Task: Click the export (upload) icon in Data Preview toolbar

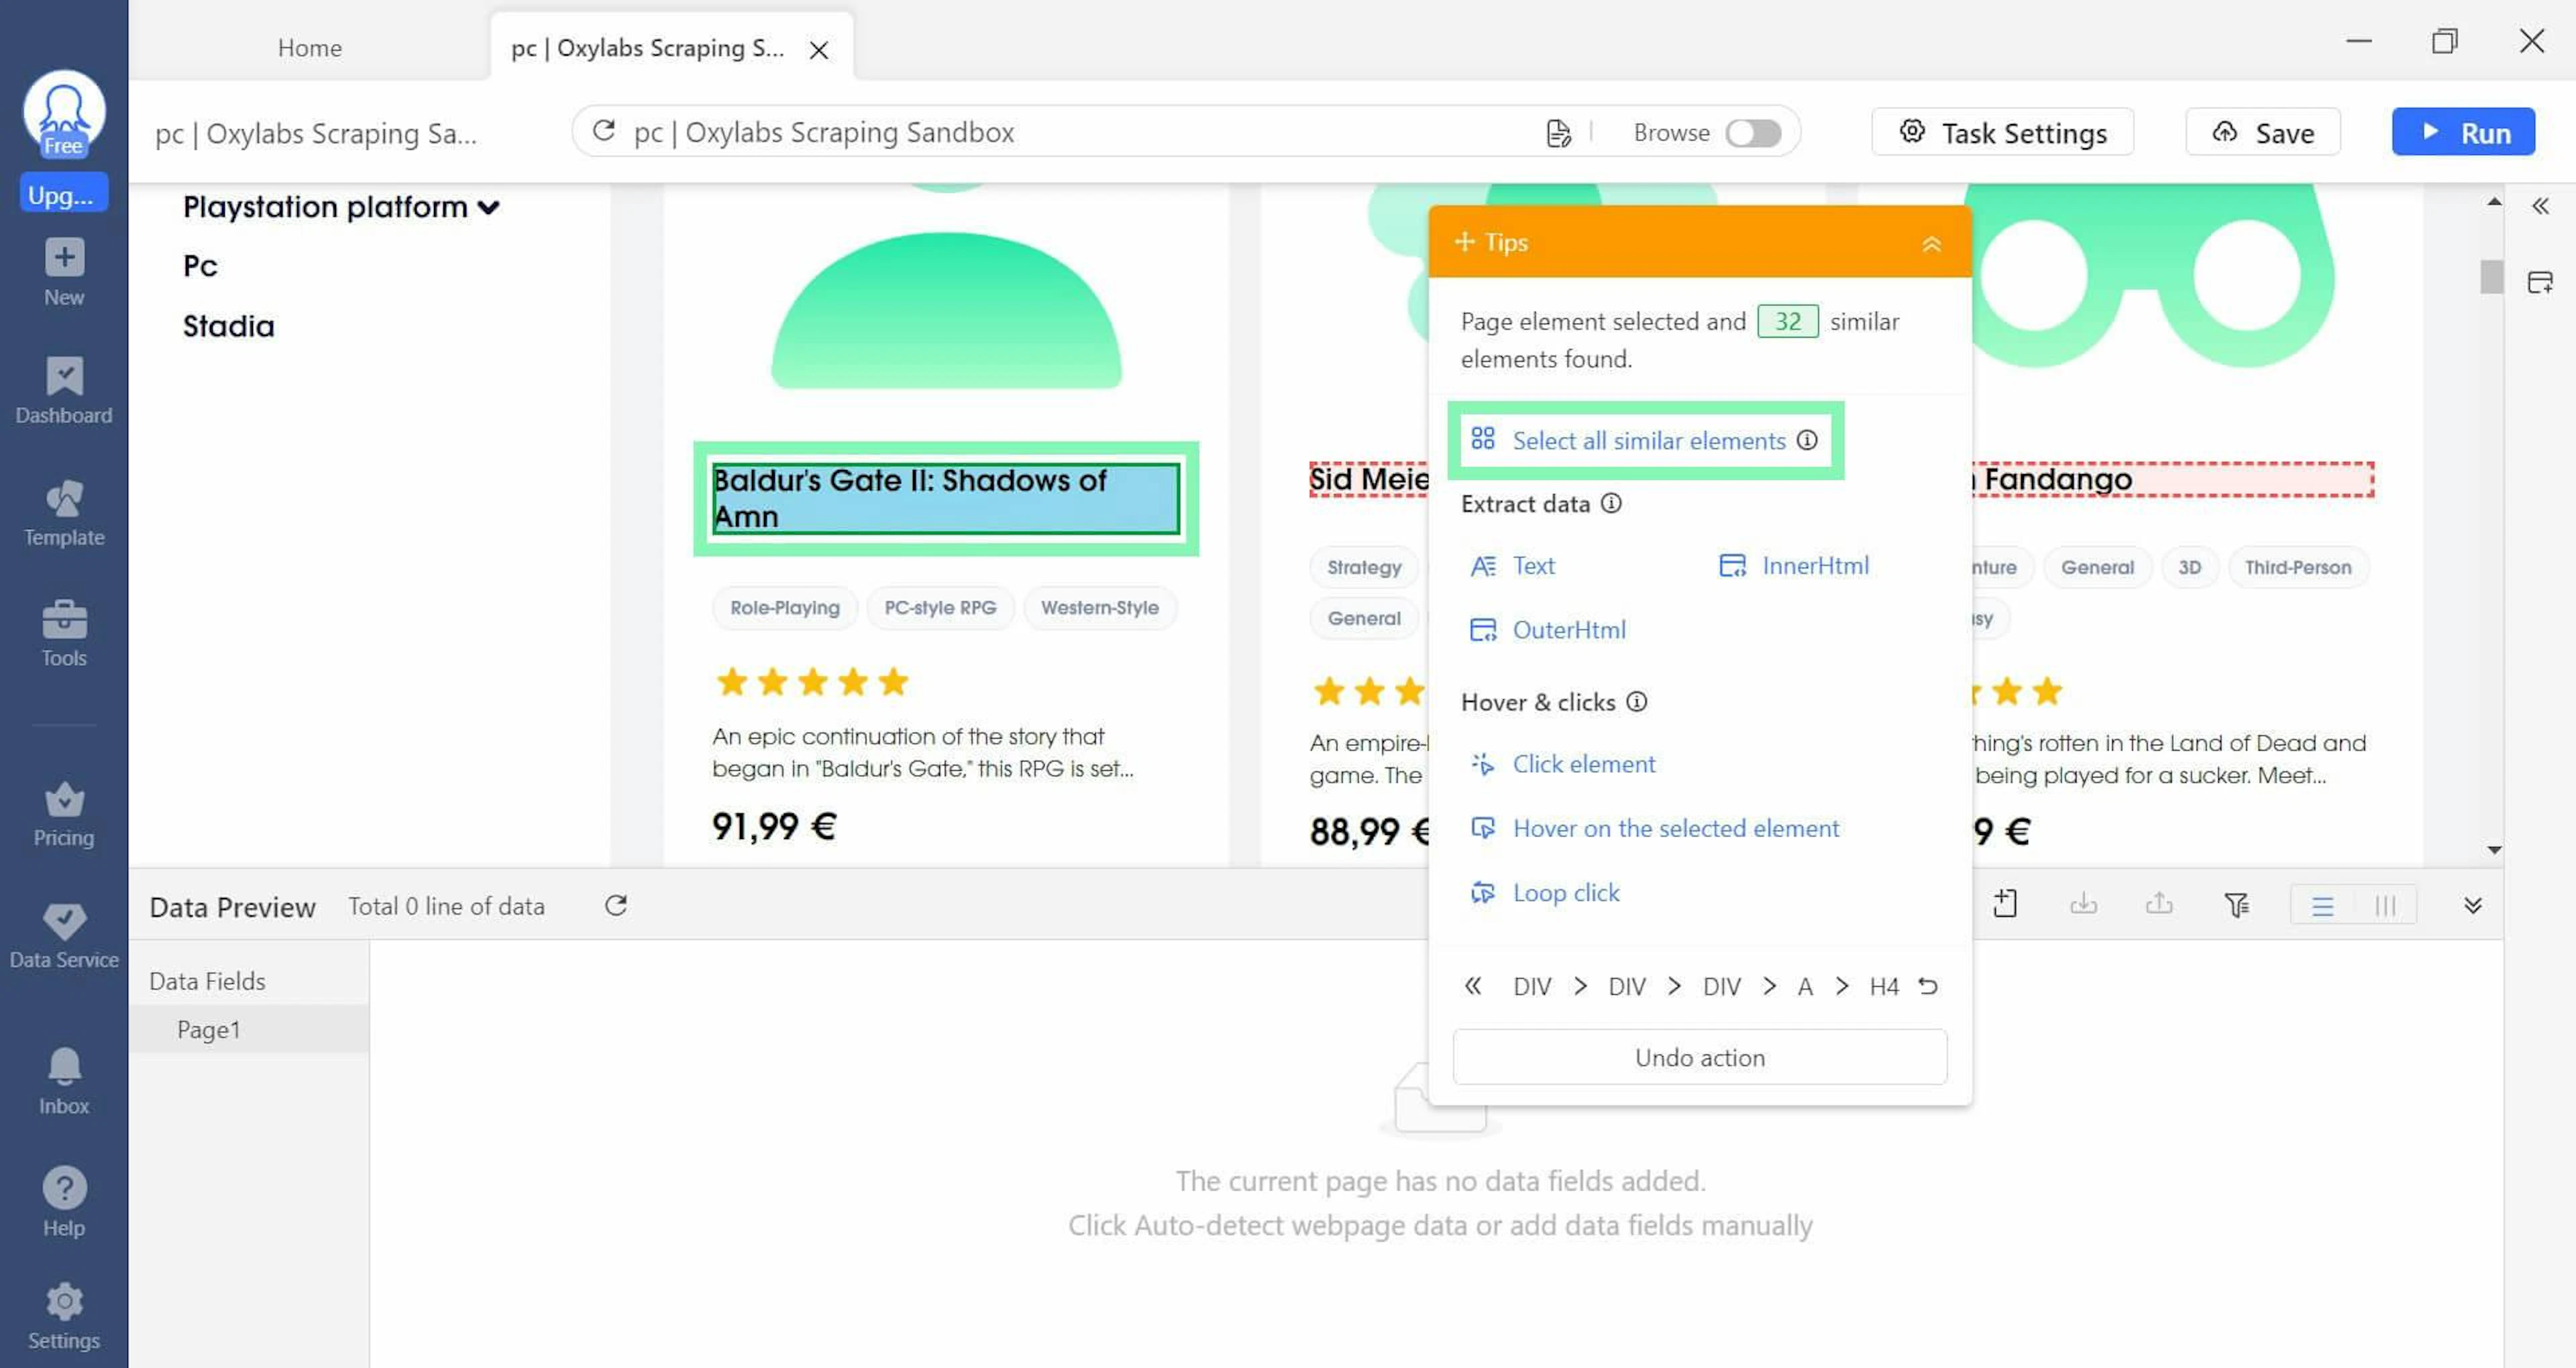Action: tap(2159, 904)
